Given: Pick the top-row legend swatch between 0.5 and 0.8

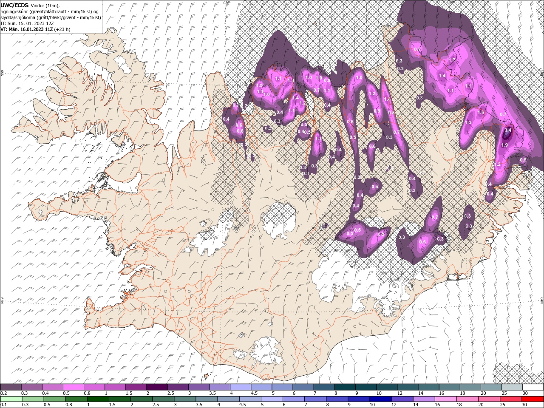Looking at the screenshot, I should coord(73,387).
